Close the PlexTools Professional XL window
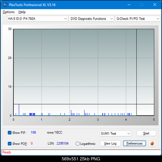The image size is (162, 162). click(155, 5)
